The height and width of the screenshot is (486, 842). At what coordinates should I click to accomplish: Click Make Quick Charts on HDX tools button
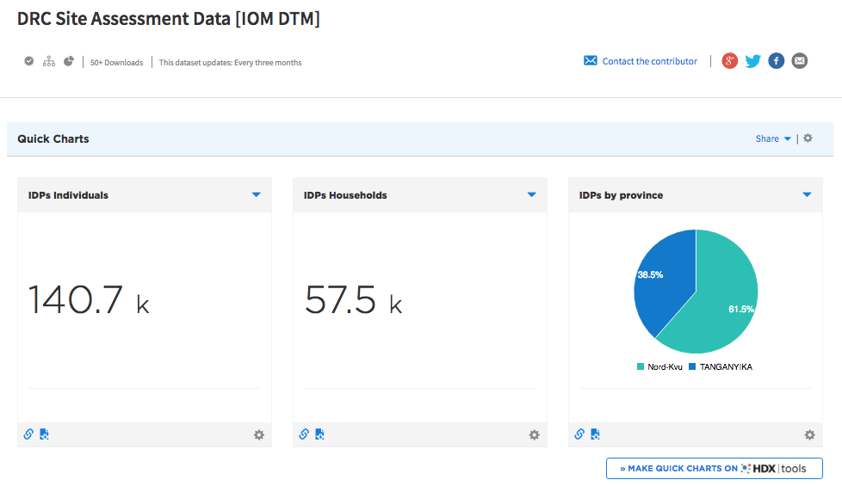tap(714, 469)
